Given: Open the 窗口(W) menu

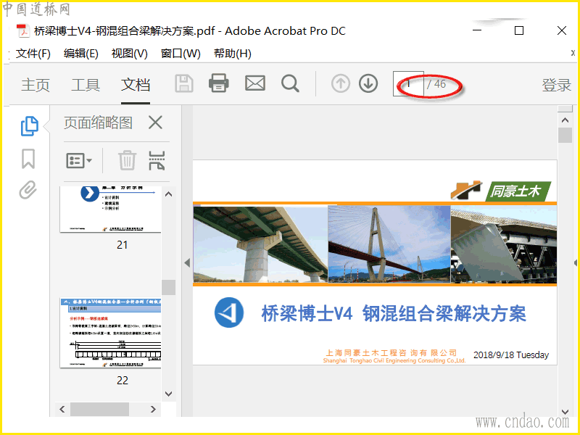Looking at the screenshot, I should (x=181, y=54).
